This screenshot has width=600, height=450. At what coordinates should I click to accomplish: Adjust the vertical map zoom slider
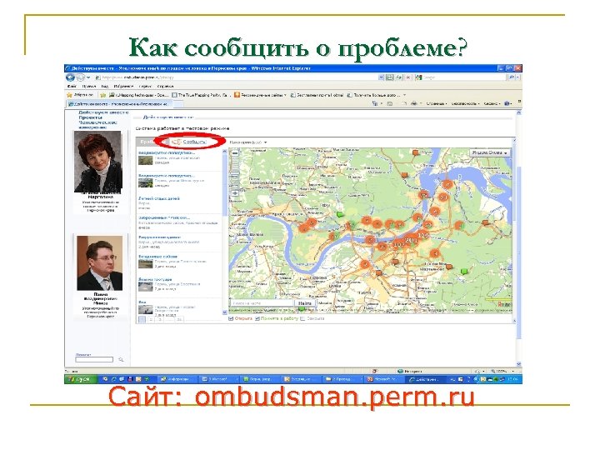click(235, 173)
